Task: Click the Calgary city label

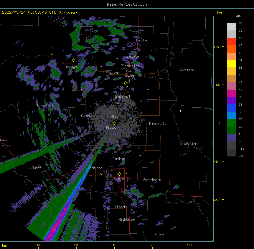Action: (x=118, y=178)
